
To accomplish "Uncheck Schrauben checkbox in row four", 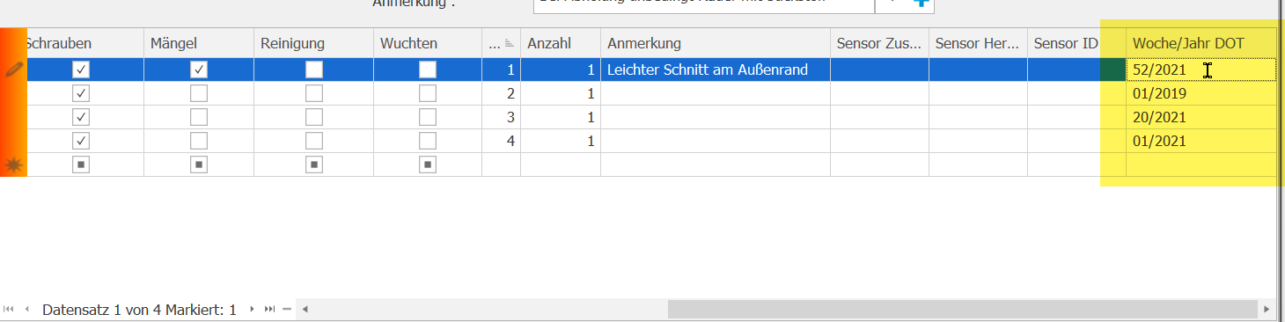I will tap(80, 141).
